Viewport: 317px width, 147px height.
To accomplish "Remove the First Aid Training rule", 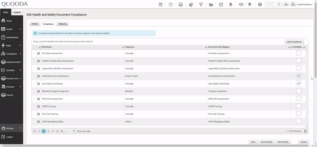I will click(38, 114).
